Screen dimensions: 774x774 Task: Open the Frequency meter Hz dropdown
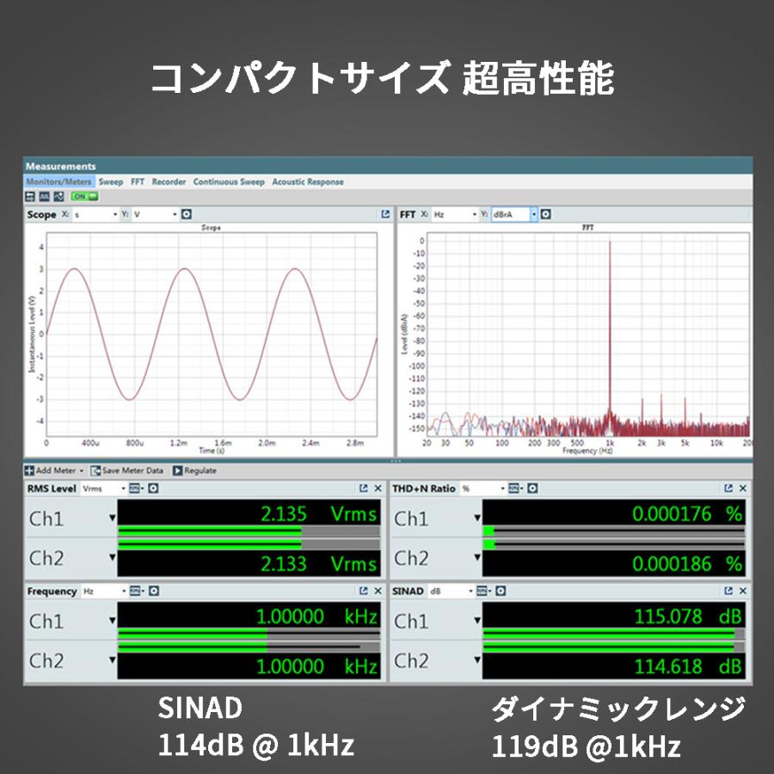click(x=122, y=591)
